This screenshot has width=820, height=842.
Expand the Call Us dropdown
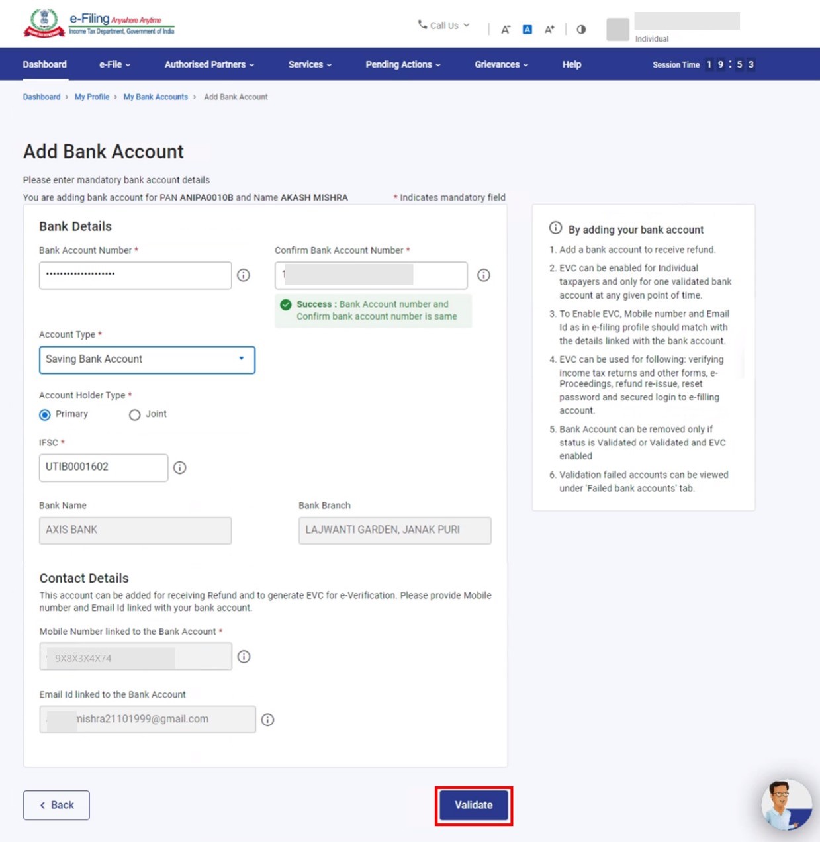point(444,26)
